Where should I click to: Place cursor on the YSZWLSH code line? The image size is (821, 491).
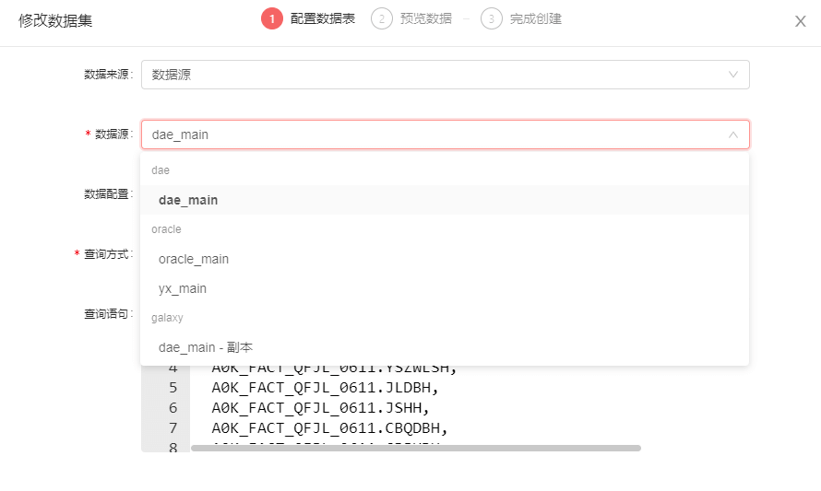(334, 369)
